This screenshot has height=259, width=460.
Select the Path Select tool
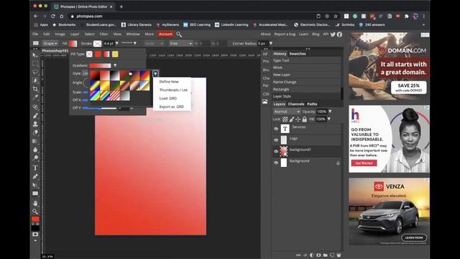35,185
